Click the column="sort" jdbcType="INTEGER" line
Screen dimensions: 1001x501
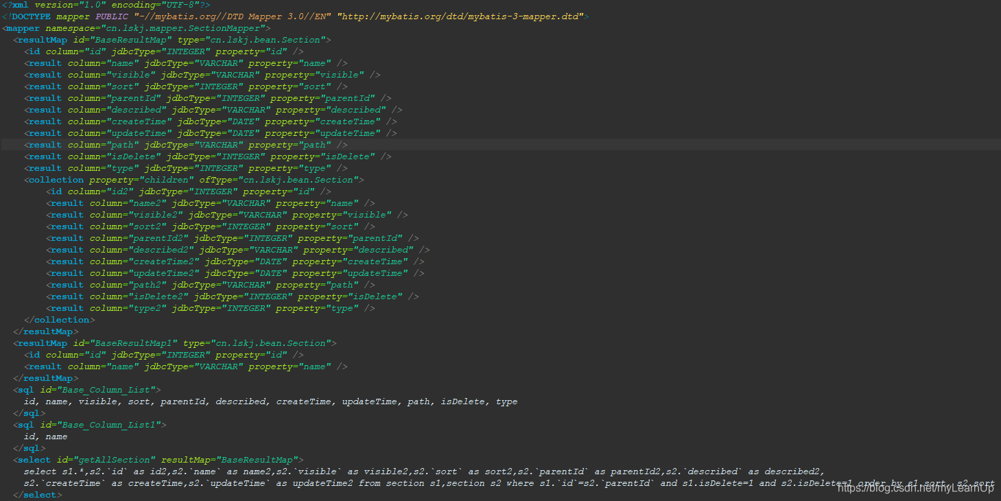coord(185,86)
